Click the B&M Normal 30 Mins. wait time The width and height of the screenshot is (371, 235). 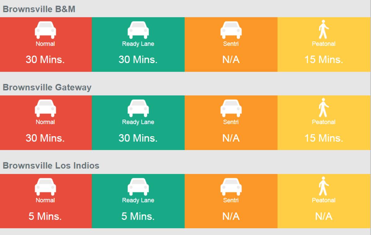(x=45, y=59)
